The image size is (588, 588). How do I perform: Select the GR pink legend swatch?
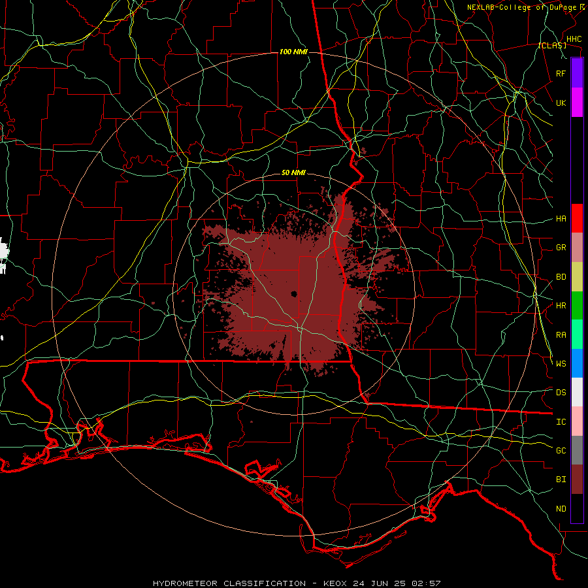pos(577,248)
